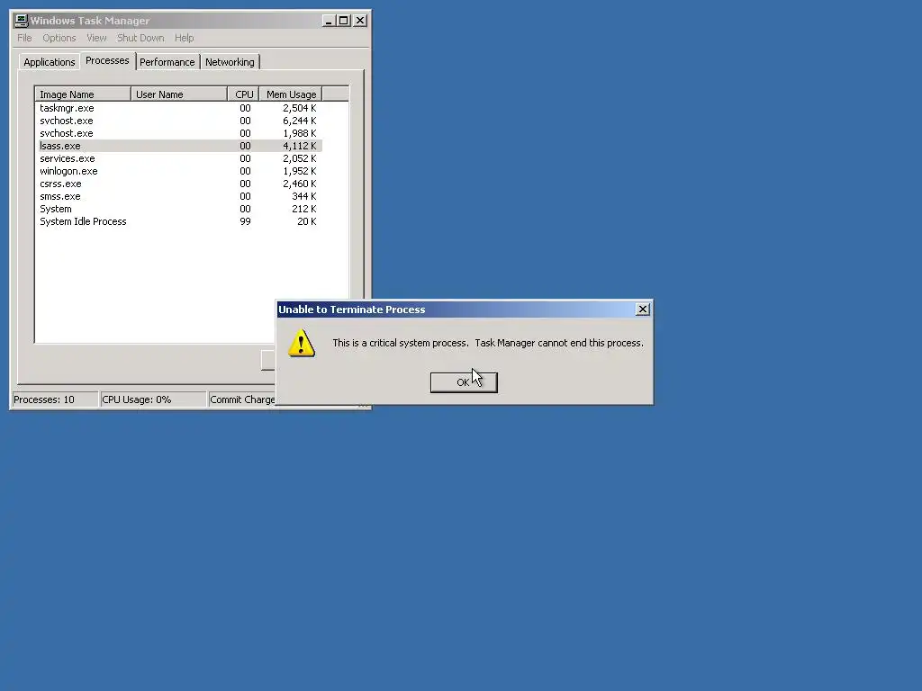Click the yellow warning icon in the dialog
This screenshot has width=922, height=691.
[301, 343]
